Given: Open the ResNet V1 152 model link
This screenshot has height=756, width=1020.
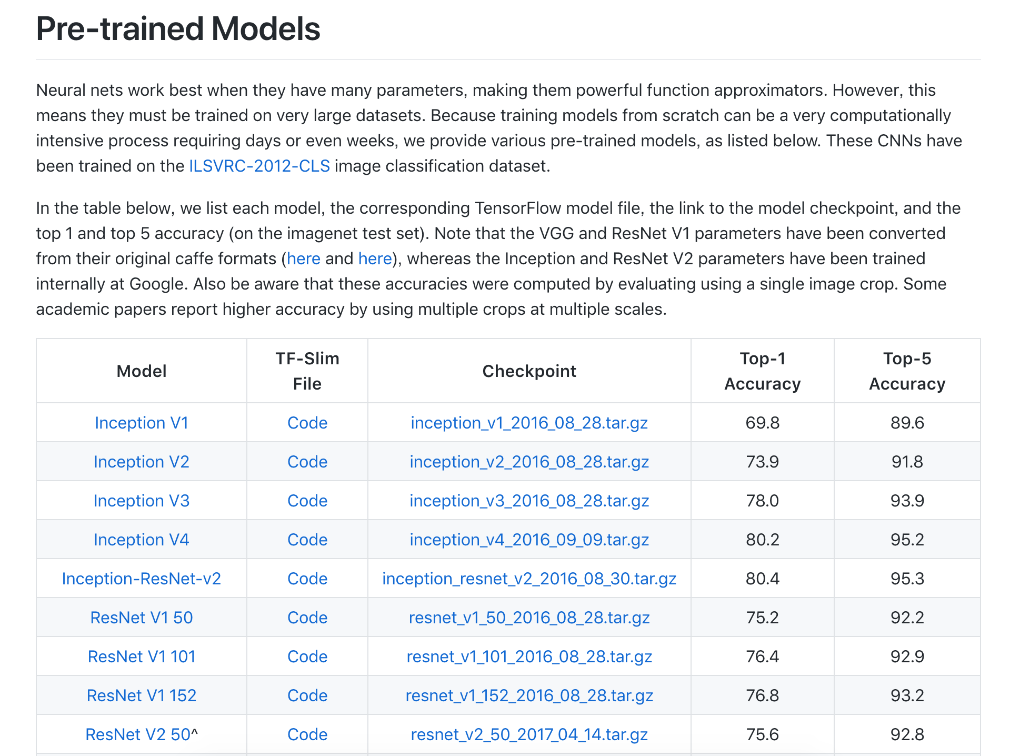Looking at the screenshot, I should click(x=141, y=695).
